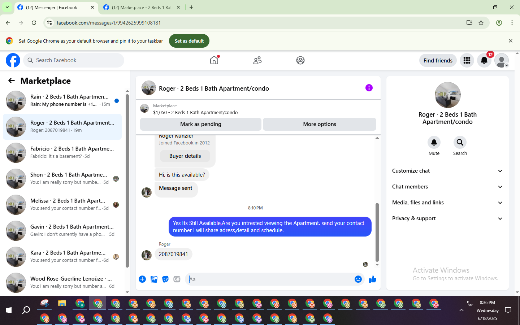This screenshot has height=325, width=520.
Task: Open more actions plus icon in composer
Action: [142, 279]
